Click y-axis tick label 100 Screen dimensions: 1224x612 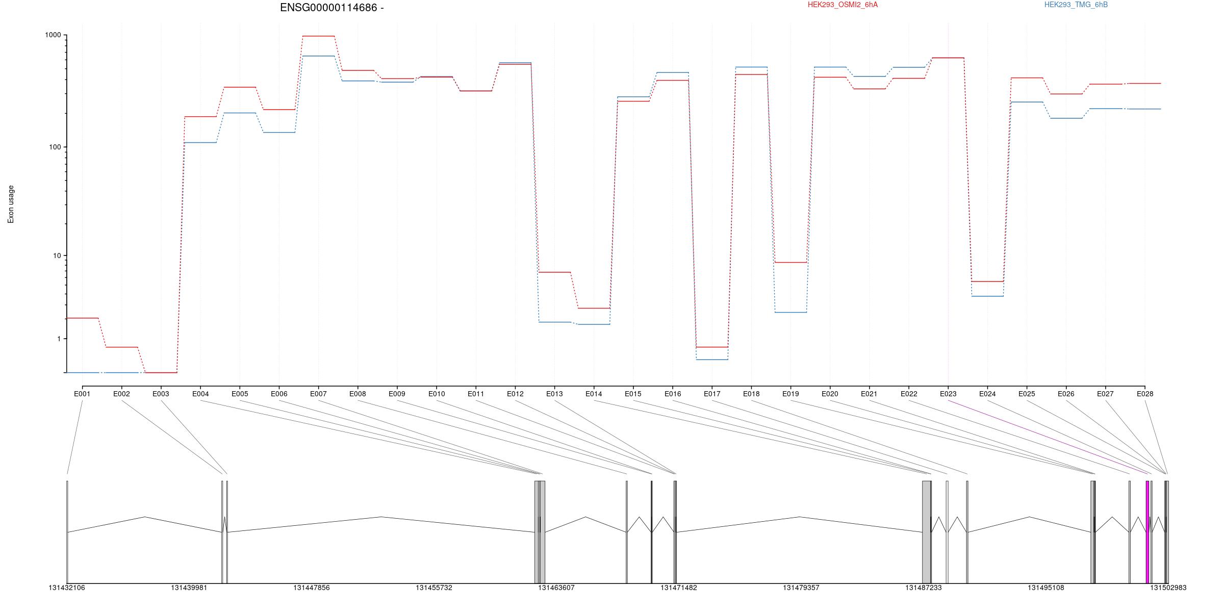(55, 147)
